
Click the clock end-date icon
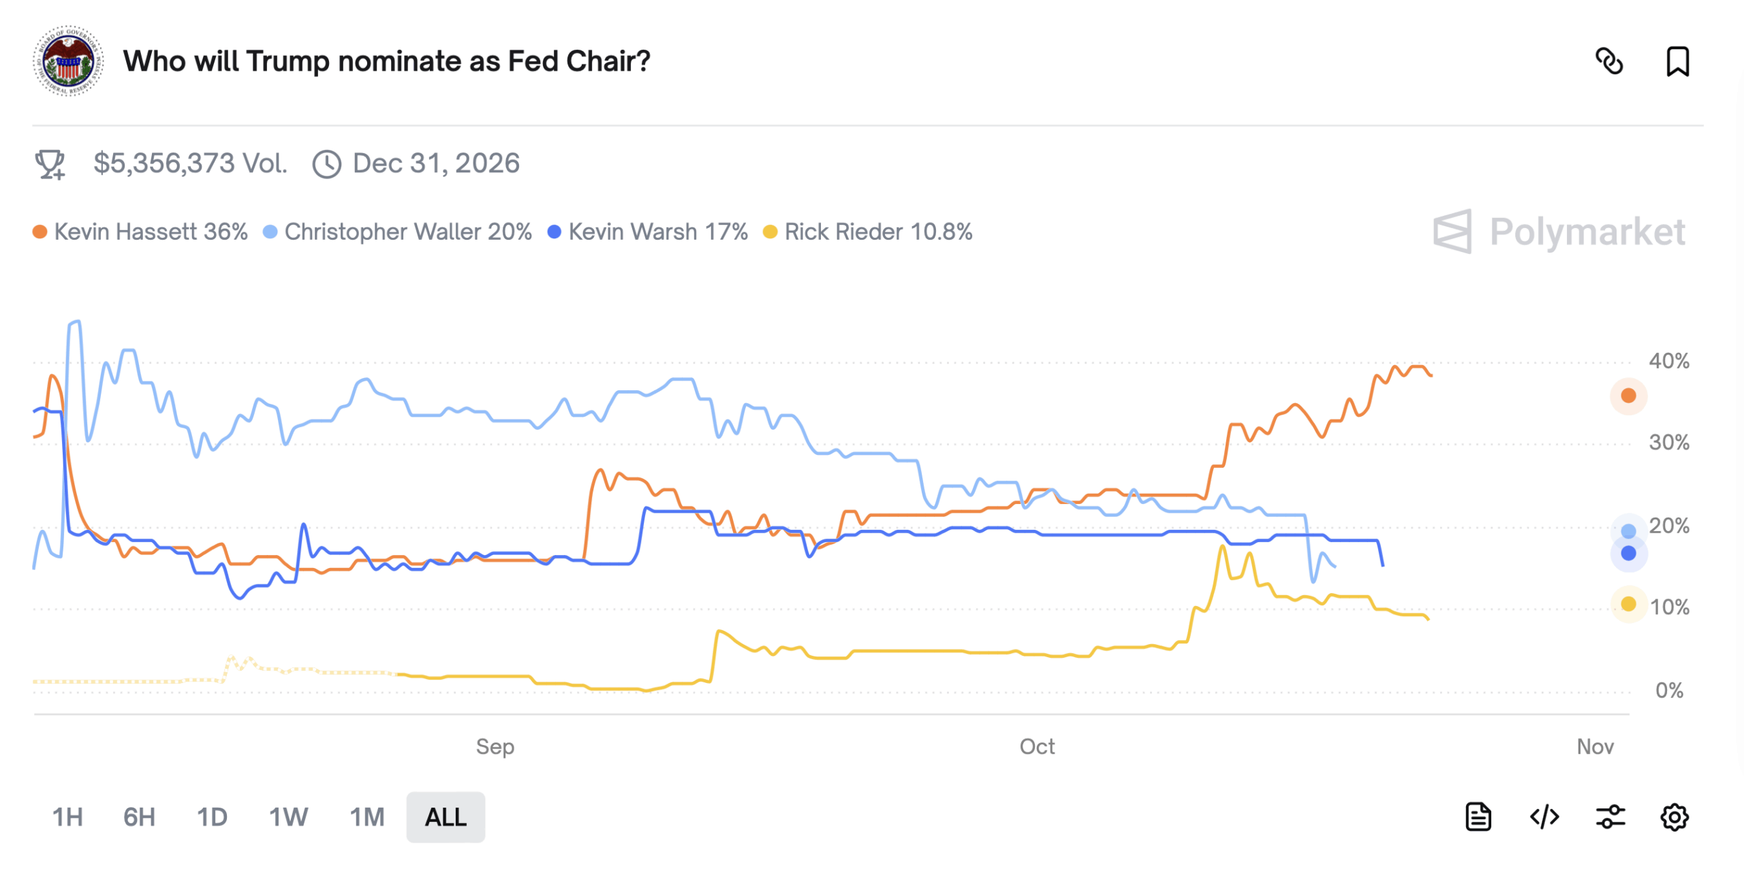tap(327, 164)
